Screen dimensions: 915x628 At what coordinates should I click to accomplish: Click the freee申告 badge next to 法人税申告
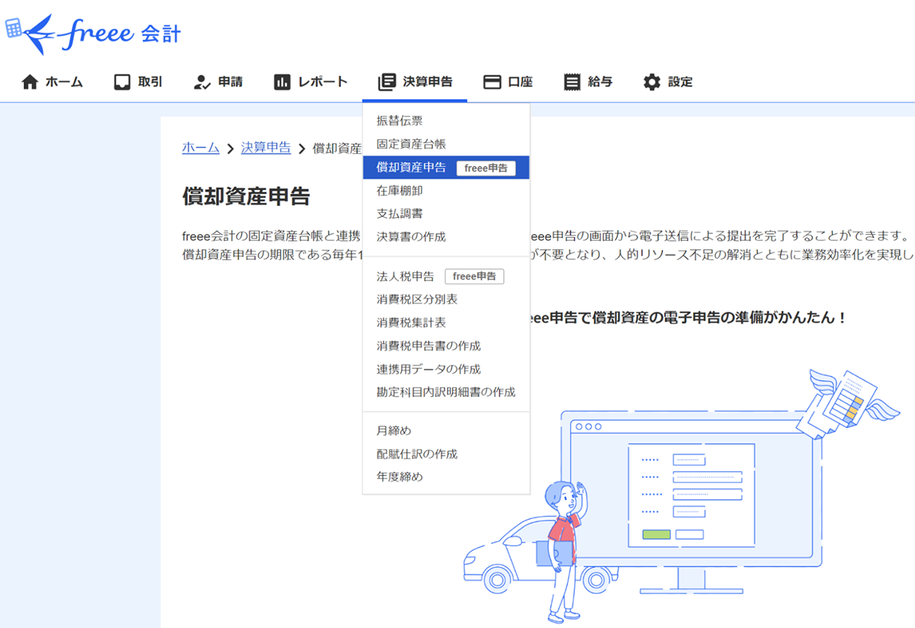pyautogui.click(x=474, y=277)
